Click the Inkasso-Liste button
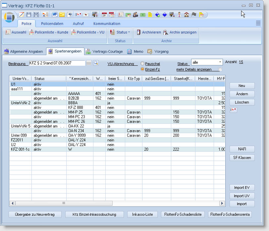269x231 pixels. pos(142,214)
